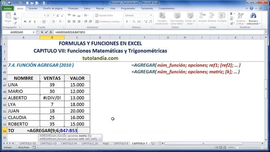Image resolution: width=270 pixels, height=152 pixels.
Task: Click the text orientation icon
Action: [x=86, y=15]
